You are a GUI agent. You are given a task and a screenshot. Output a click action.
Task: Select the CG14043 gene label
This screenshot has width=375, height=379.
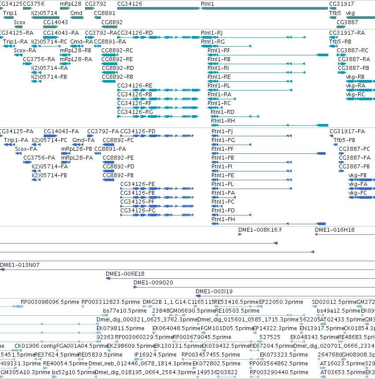tap(56, 22)
